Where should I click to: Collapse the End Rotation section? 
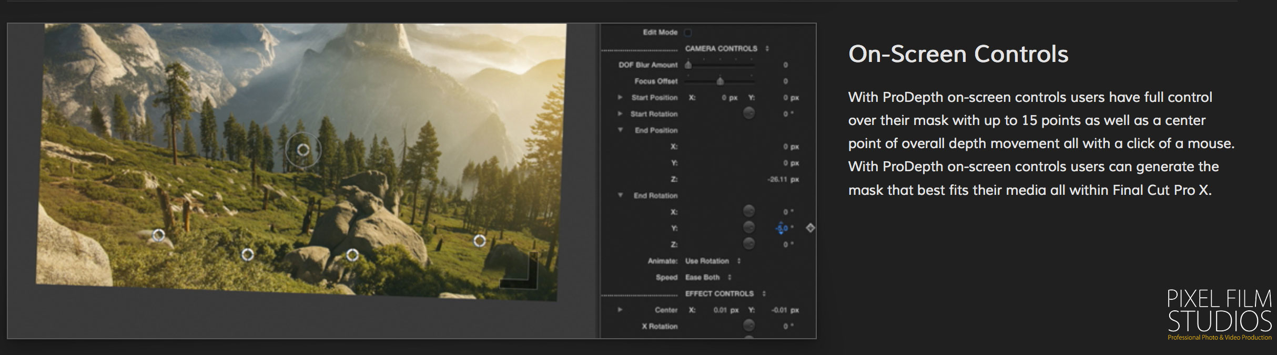[620, 195]
